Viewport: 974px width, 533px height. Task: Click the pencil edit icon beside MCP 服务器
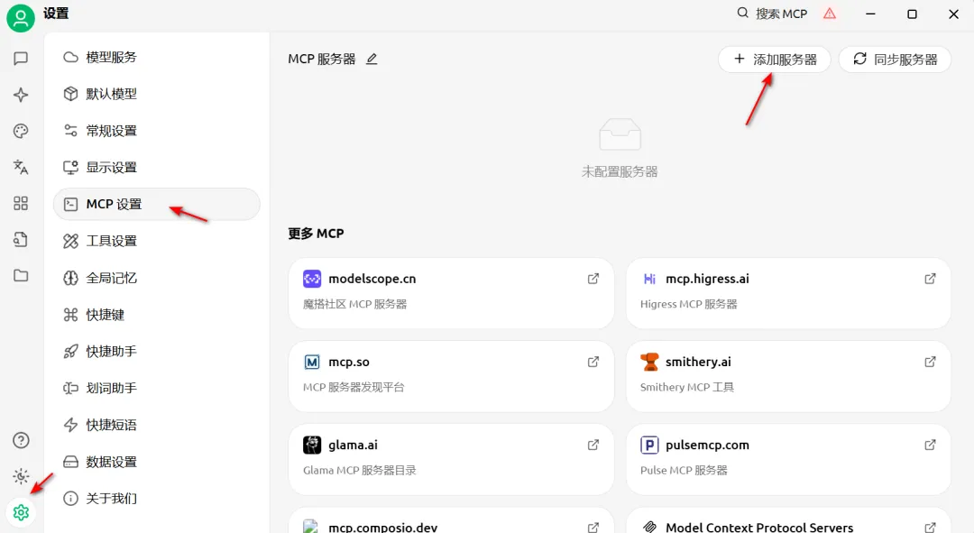[372, 60]
